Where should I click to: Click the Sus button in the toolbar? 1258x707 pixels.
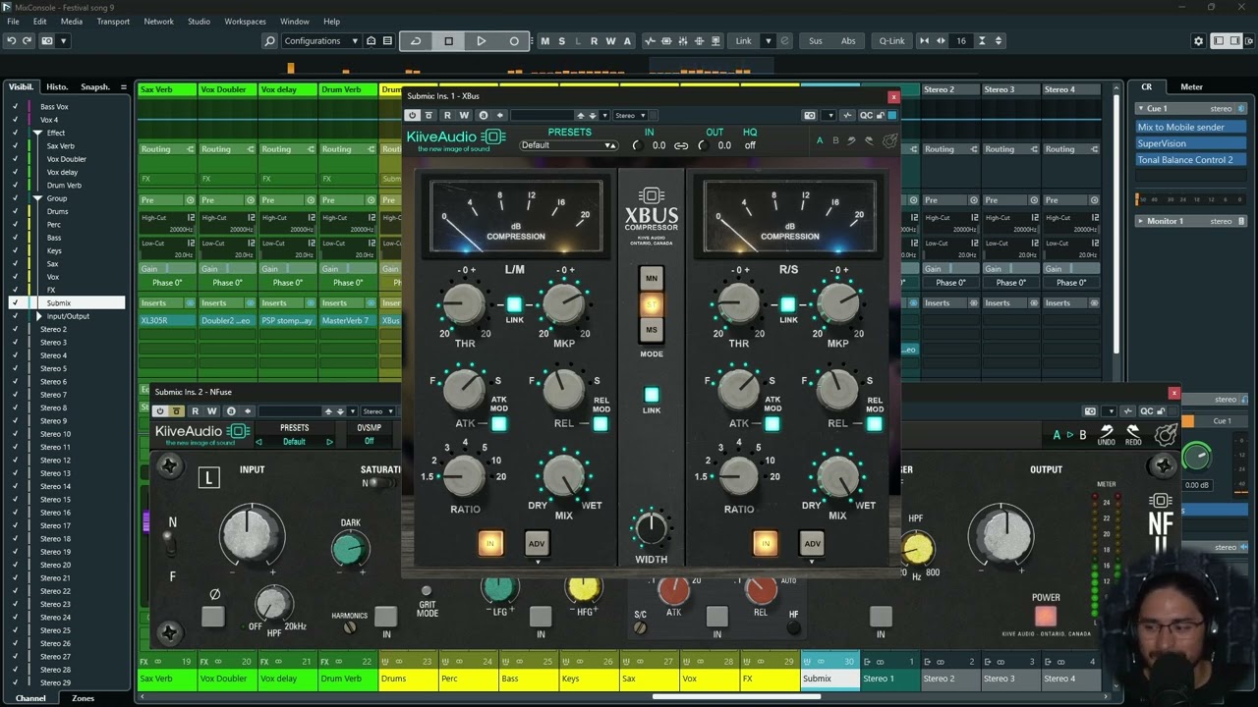click(x=816, y=41)
